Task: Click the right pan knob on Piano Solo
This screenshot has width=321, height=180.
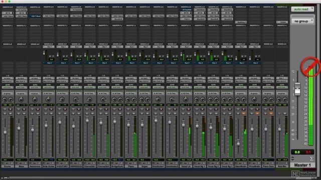Action: click(x=271, y=99)
